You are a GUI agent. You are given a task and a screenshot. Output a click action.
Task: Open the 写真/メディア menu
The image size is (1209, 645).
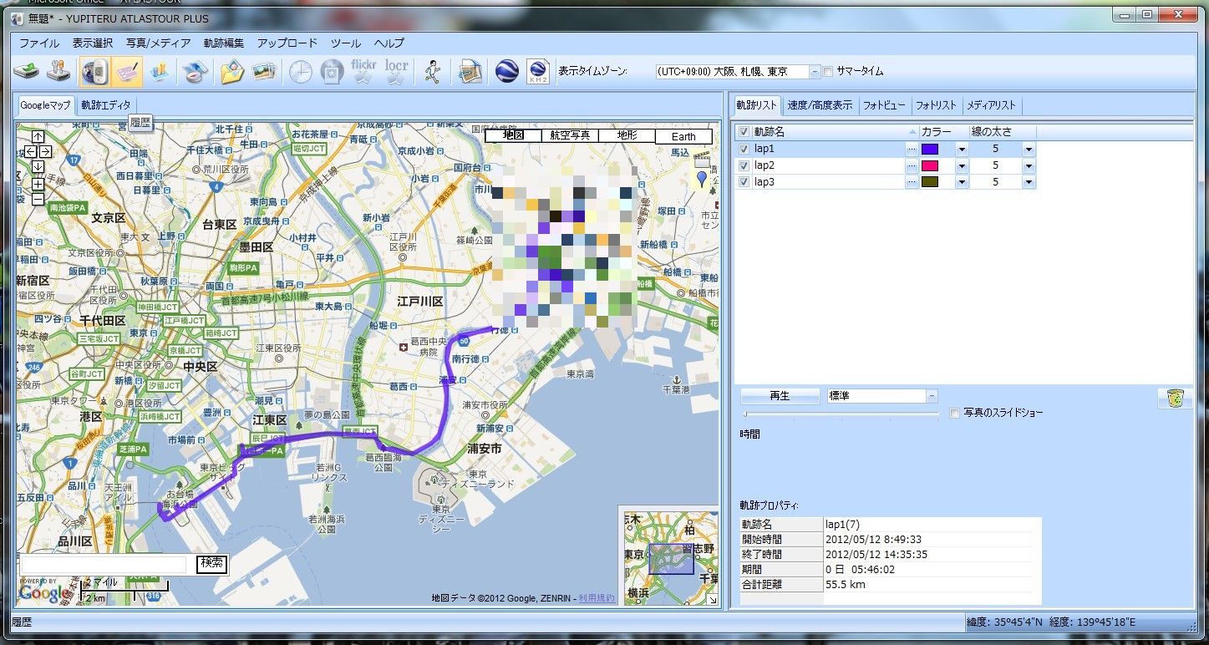(158, 43)
